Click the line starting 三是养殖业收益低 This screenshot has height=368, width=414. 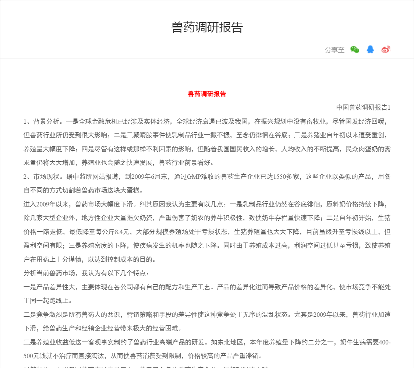207,342
